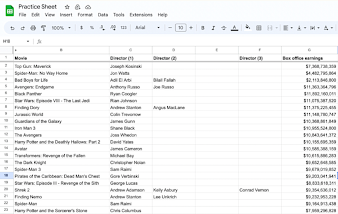Open horizontal align dropdown
Viewport: 338px width, 214px height.
(288, 28)
